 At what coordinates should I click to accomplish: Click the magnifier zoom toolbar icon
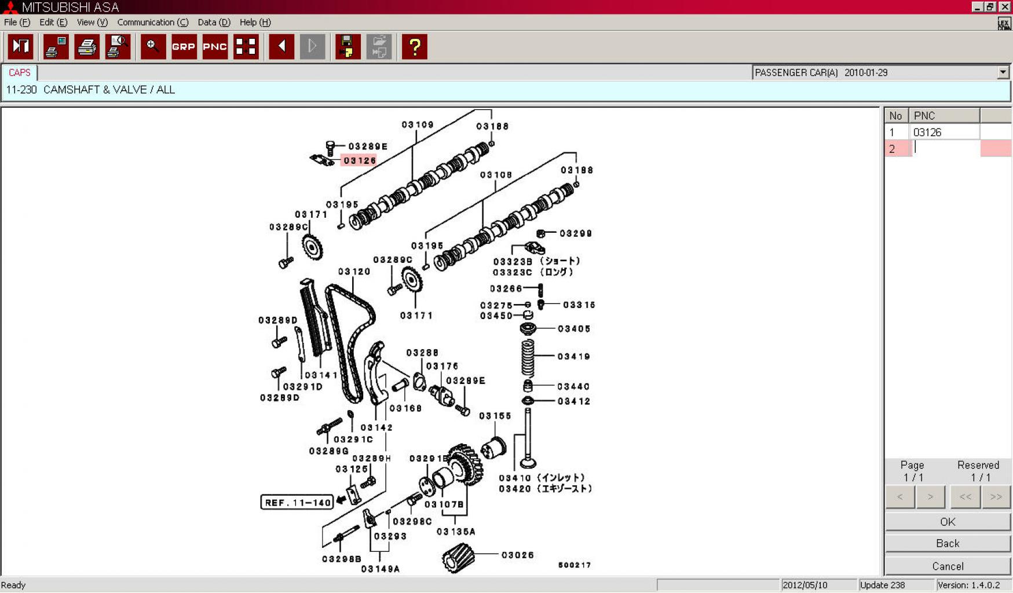[x=153, y=47]
